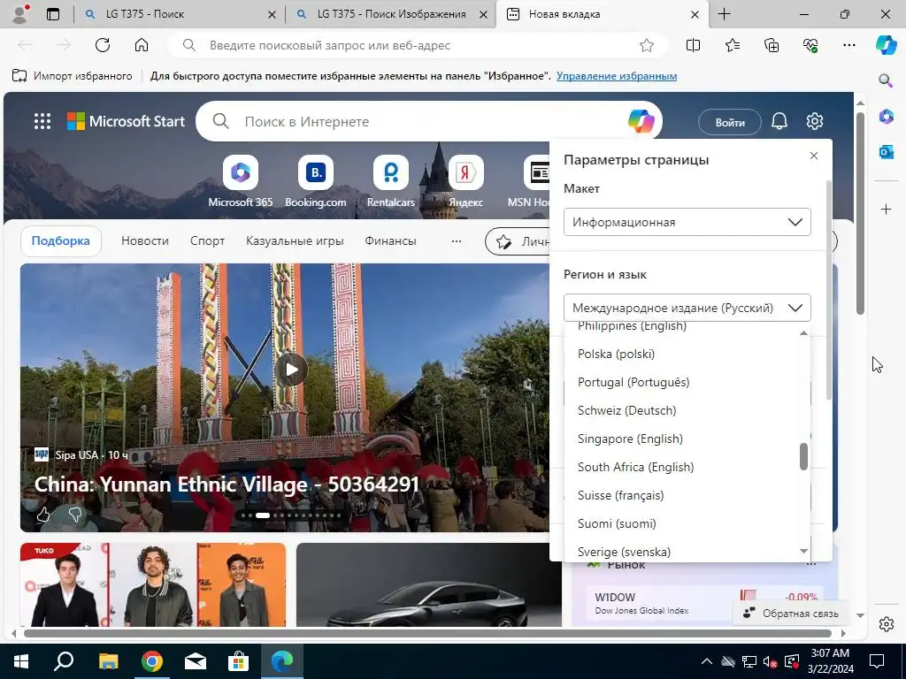906x679 pixels.
Task: Open the car news thumbnail card
Action: click(x=429, y=584)
